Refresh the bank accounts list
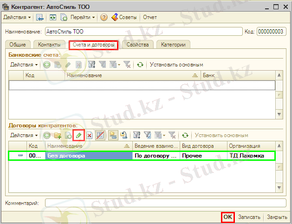292x224 pixels. coord(140,65)
